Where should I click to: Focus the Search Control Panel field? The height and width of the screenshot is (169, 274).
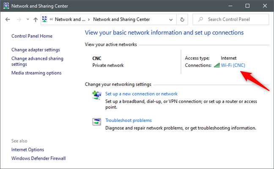(x=231, y=19)
